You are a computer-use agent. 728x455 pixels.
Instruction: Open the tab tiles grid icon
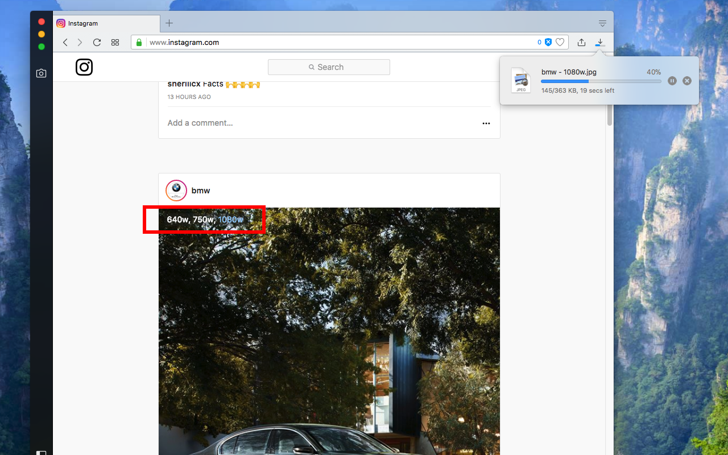click(115, 42)
